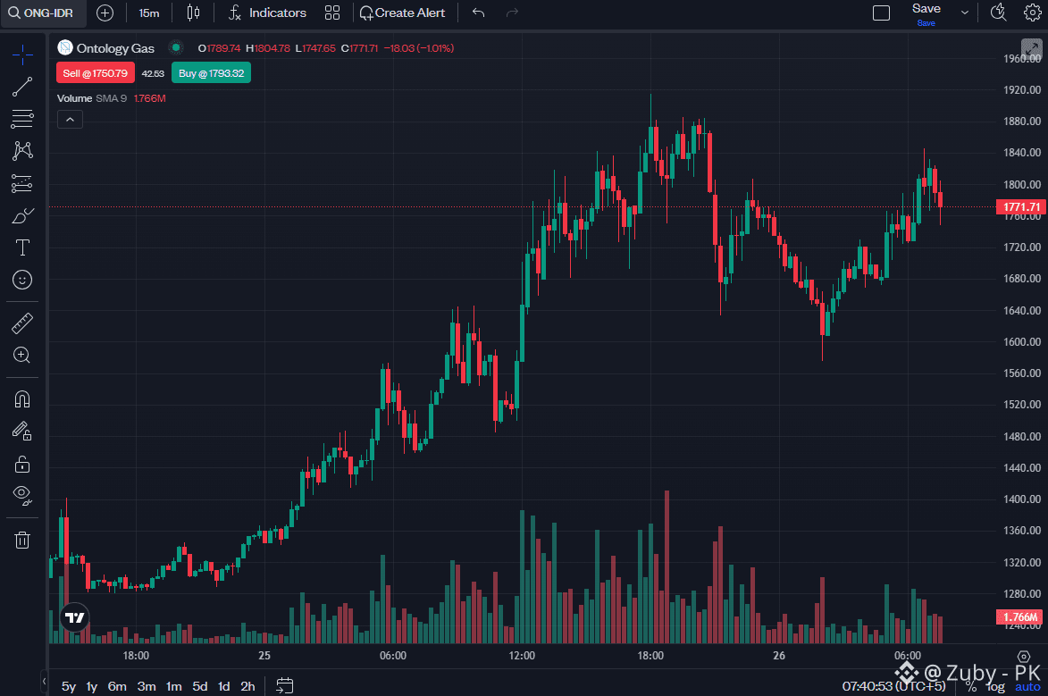Open the candlestick chart type menu
Viewport: 1048px width, 696px height.
(193, 13)
